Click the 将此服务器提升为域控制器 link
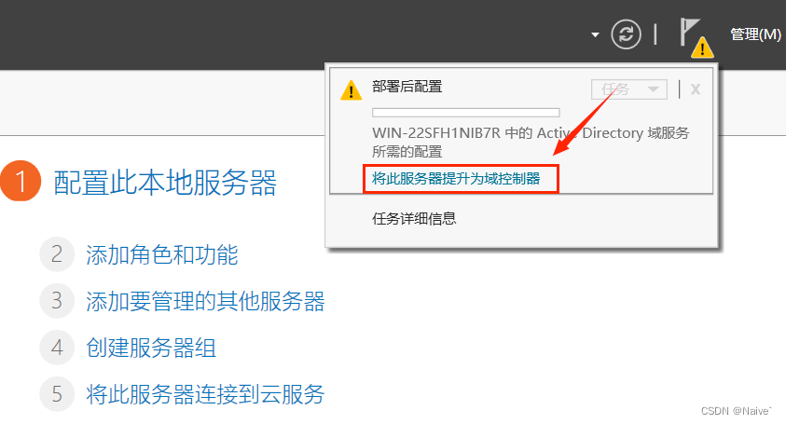Screen dimensions: 786x424 point(456,178)
